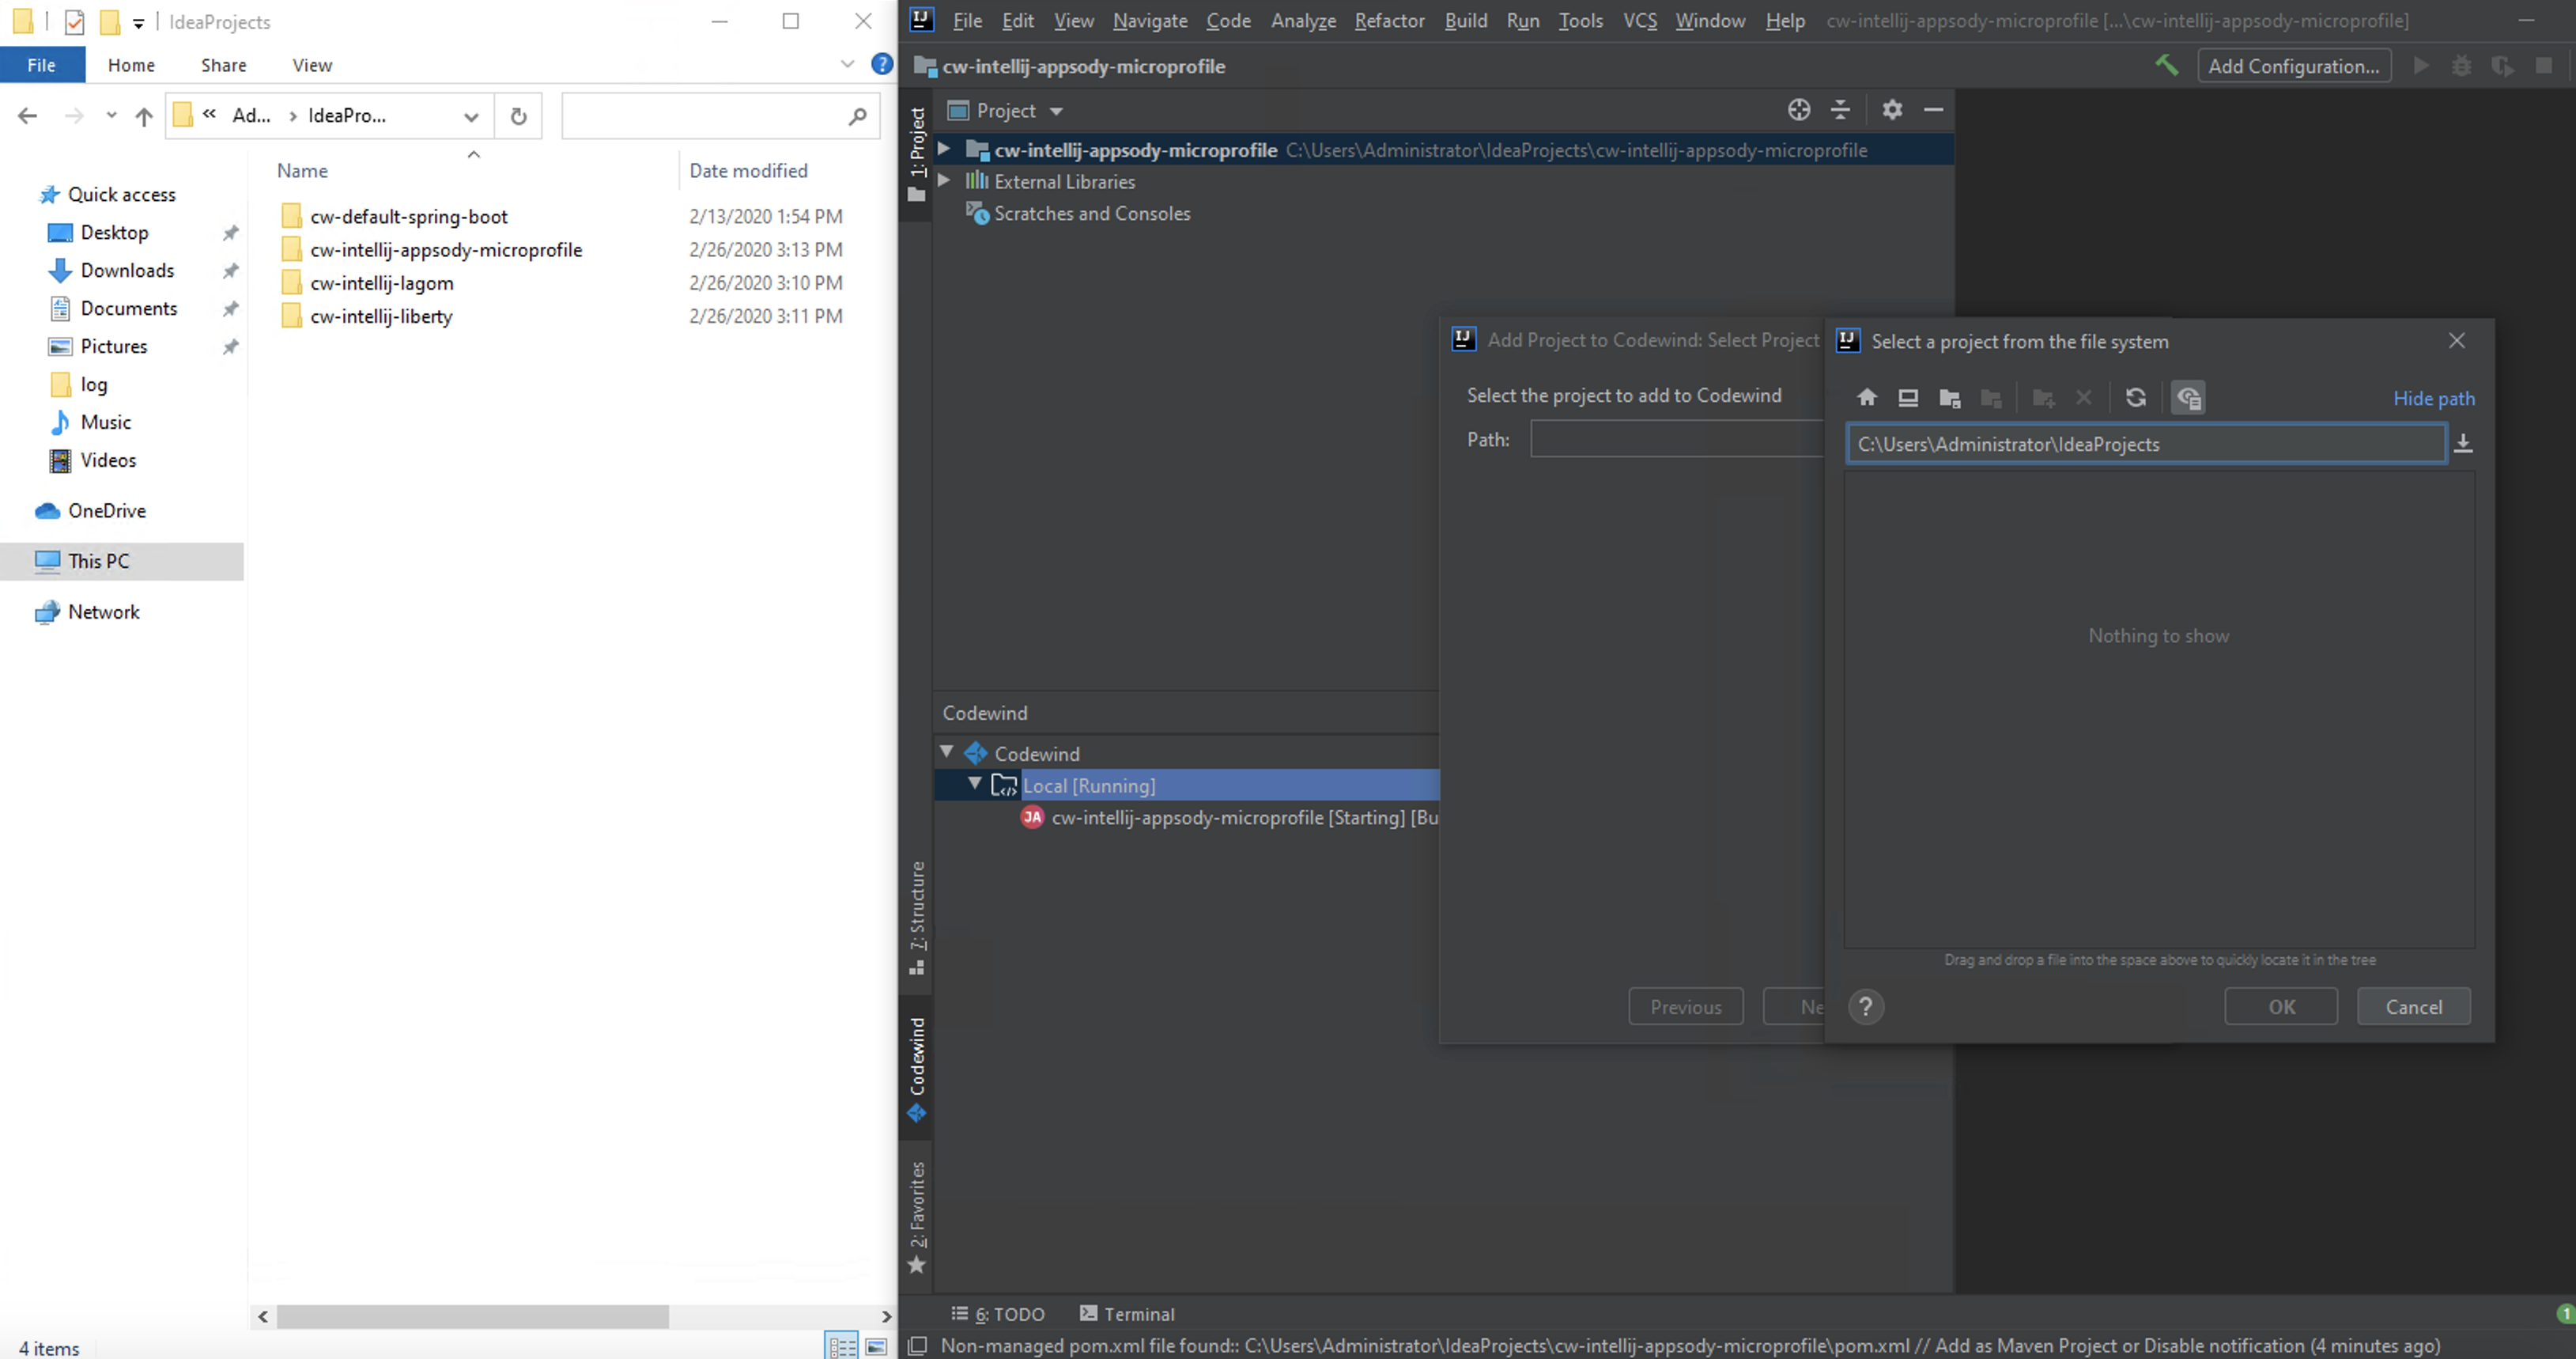Click Cancel in file chooser dialog
The image size is (2576, 1359).
[x=2413, y=1007]
